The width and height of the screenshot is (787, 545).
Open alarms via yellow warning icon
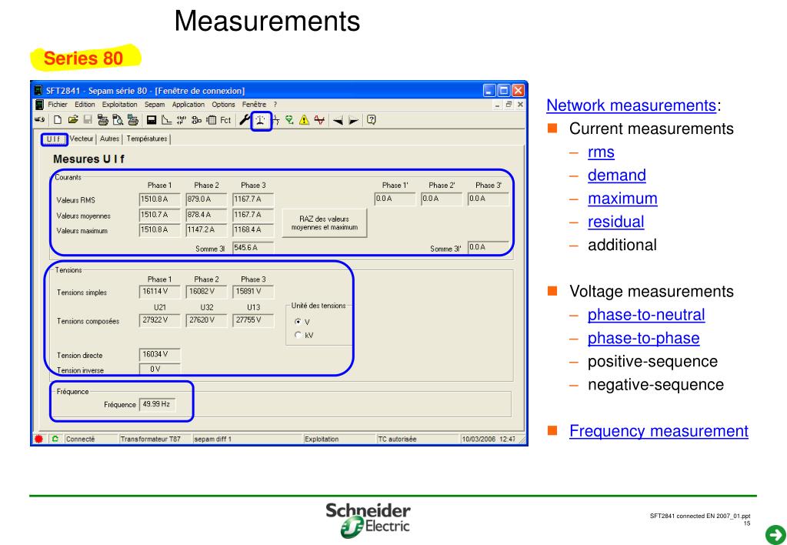point(304,120)
